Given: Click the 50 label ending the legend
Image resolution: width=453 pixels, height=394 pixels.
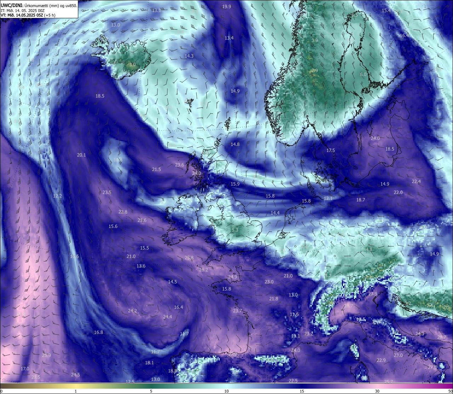Looking at the screenshot, I should [449, 391].
